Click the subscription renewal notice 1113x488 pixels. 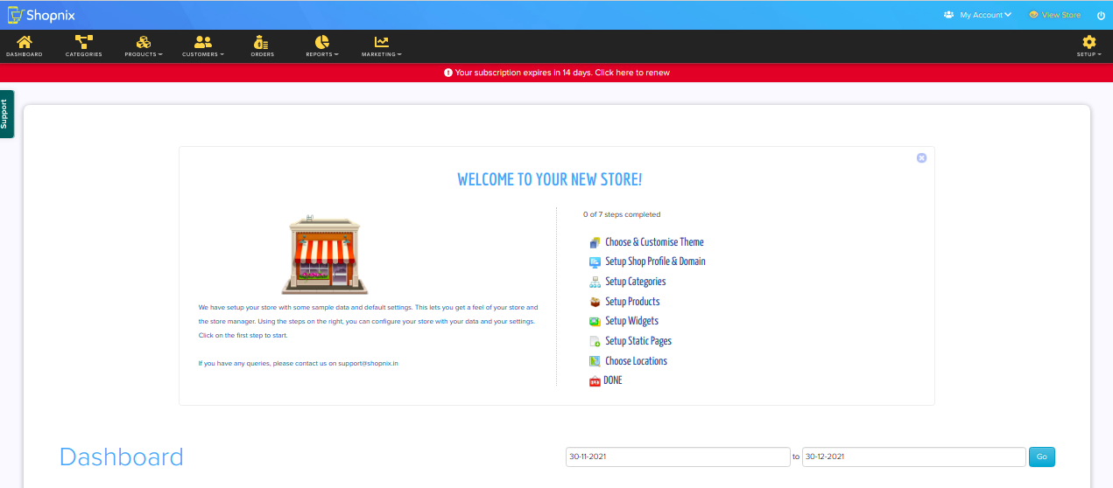[557, 73]
